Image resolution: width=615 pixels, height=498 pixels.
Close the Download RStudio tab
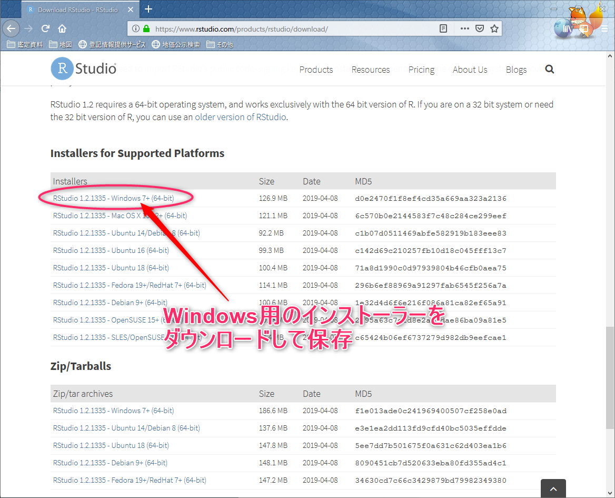coord(131,9)
